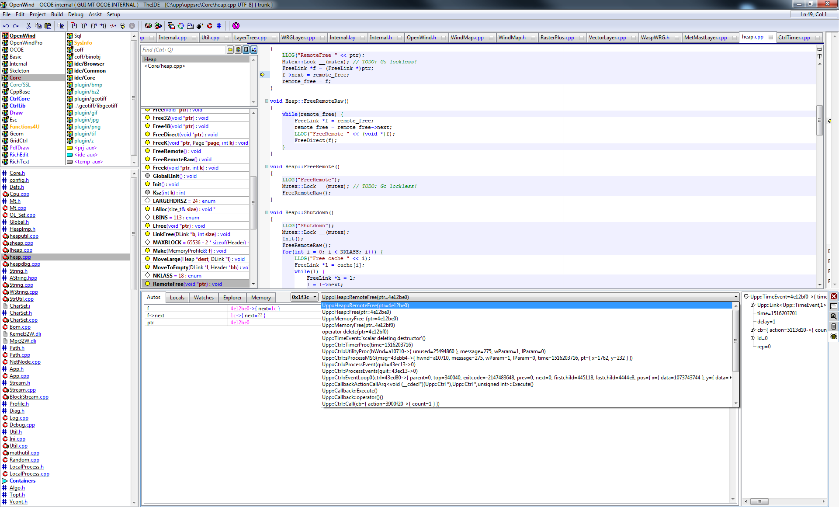839x507 pixels.
Task: Toggle small square on heap.cpp tab
Action: click(771, 38)
